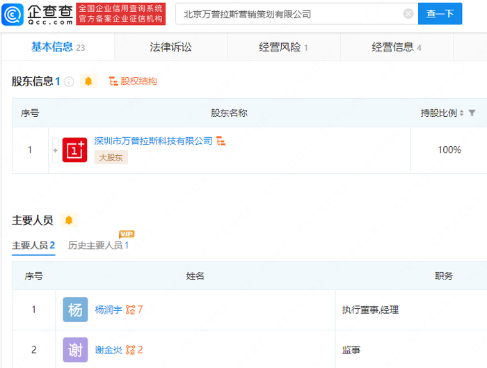Select the 历史主要人员 1 sub-tab
487x368 pixels.
(98, 246)
